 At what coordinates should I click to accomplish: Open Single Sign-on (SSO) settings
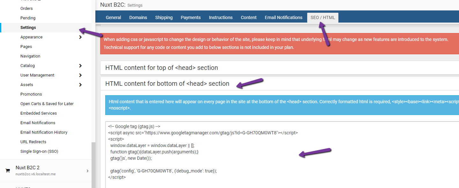[39, 151]
